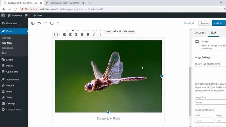This screenshot has height=127, width=226.
Task: Open a new browser tab
Action: tap(90, 3)
